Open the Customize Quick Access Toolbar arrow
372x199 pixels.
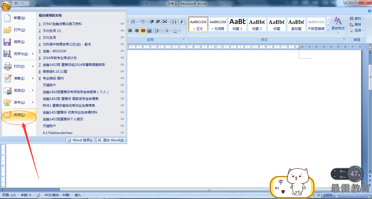33,4
